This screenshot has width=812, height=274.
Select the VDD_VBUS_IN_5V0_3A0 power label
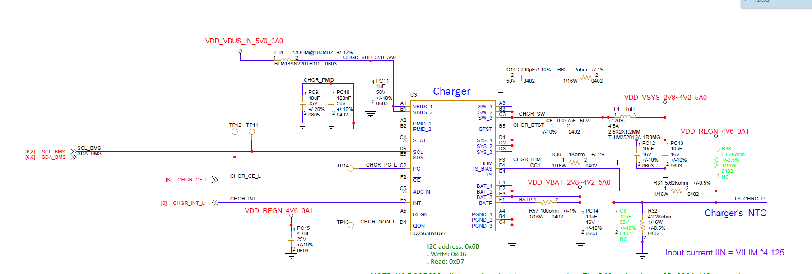[244, 41]
